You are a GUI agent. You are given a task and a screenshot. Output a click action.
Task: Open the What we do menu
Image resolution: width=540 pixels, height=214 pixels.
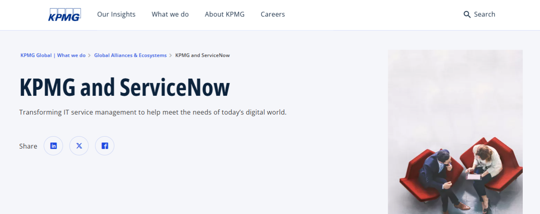(x=170, y=14)
